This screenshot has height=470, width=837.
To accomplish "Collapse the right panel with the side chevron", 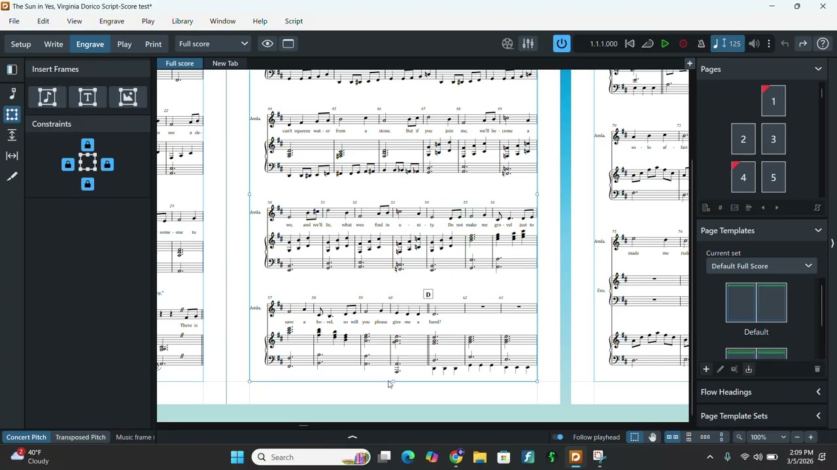I will coord(832,243).
